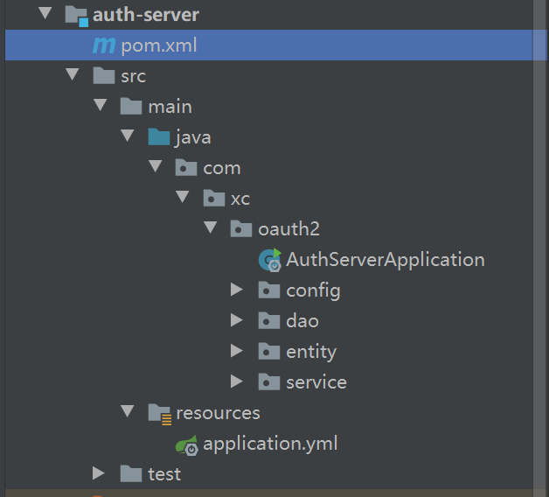Collapse the auth-server module arrow
The image size is (549, 497).
(45, 15)
